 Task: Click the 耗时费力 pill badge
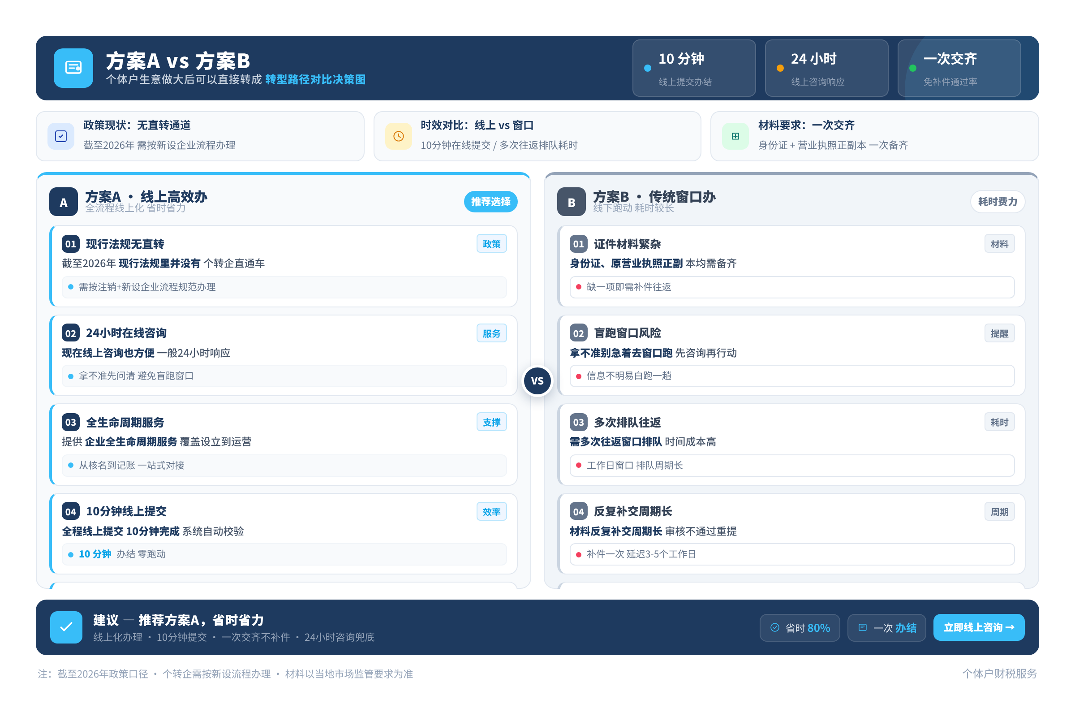pos(998,202)
